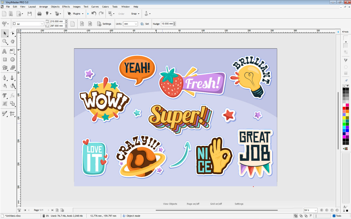Select the Ellipse shape tool
This screenshot has width=351, height=219.
click(12, 59)
